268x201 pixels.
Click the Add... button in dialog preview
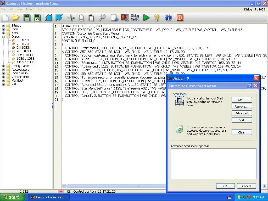(242, 100)
